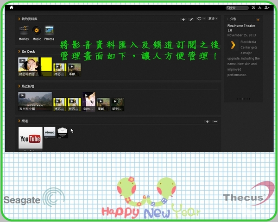
Task: Open the YouTube channel
Action: tap(31, 138)
